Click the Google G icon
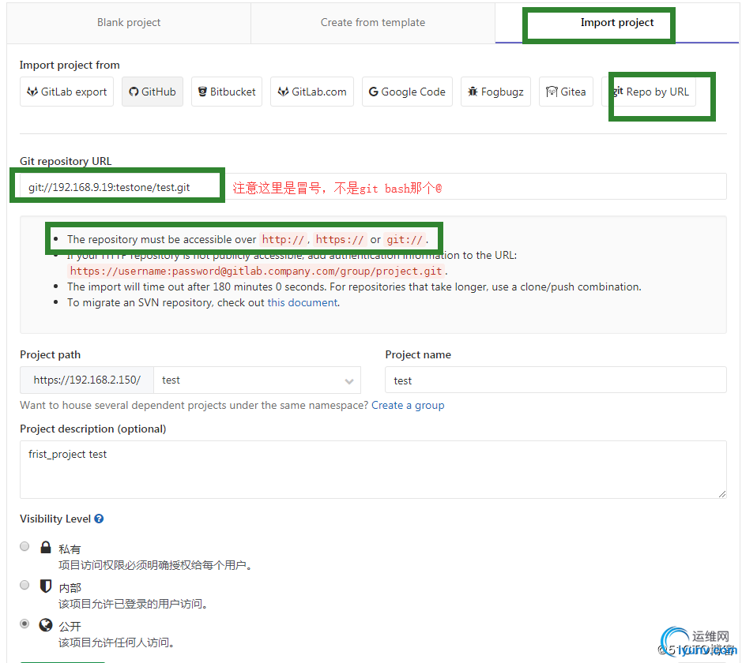This screenshot has width=742, height=663. [373, 92]
